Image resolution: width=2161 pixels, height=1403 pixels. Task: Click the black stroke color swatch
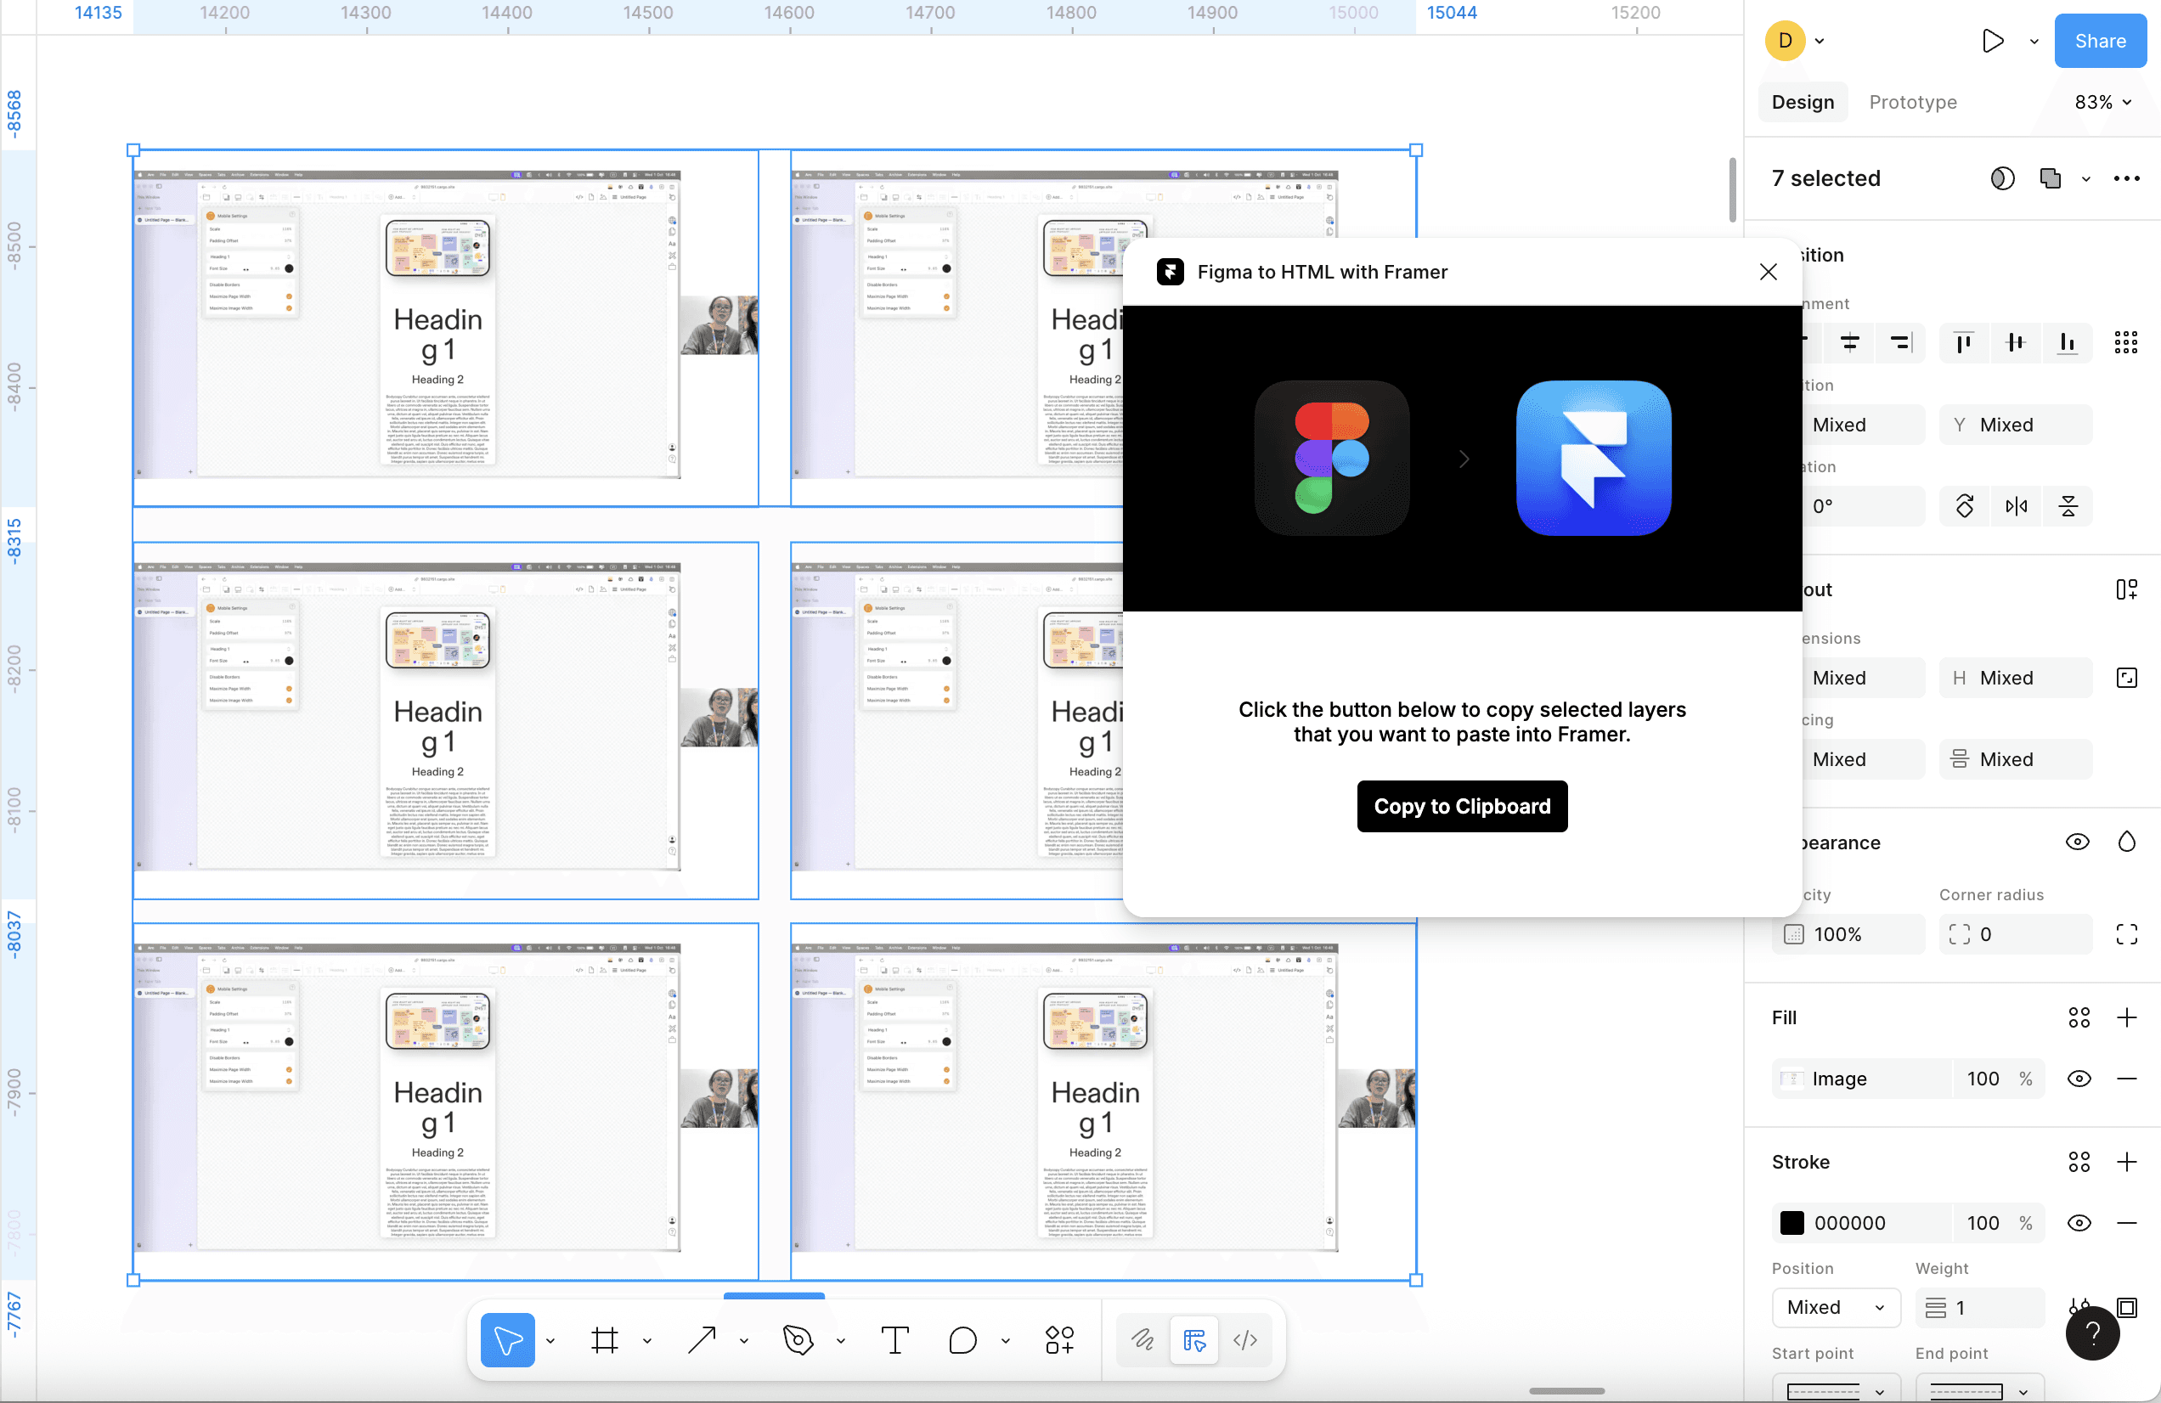(1791, 1222)
